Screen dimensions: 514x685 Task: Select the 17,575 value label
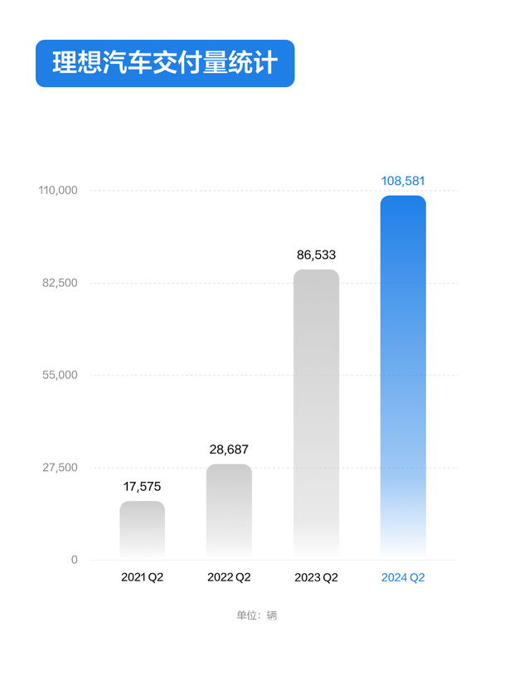click(142, 486)
